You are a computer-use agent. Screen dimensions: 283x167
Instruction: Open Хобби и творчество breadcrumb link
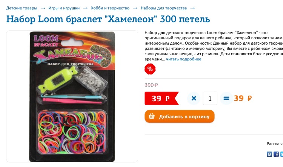click(x=110, y=8)
